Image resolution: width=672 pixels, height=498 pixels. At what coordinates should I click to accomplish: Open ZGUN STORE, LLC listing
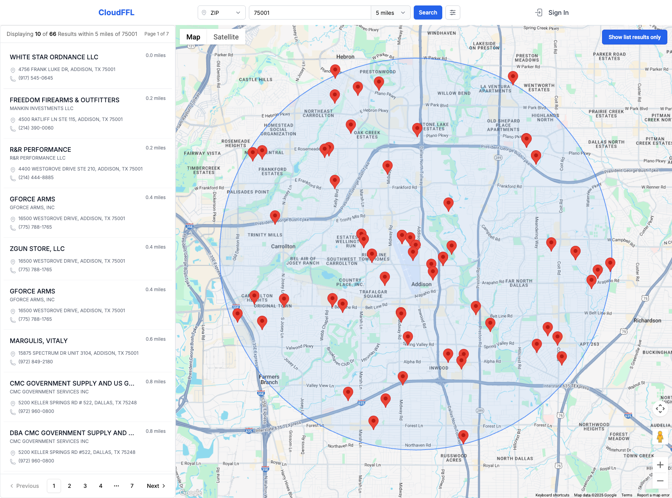coord(37,249)
